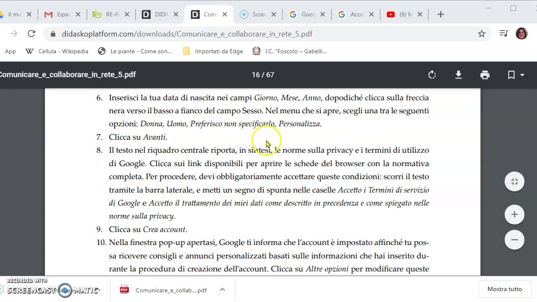Switch to the DIDA tab

tap(160, 14)
